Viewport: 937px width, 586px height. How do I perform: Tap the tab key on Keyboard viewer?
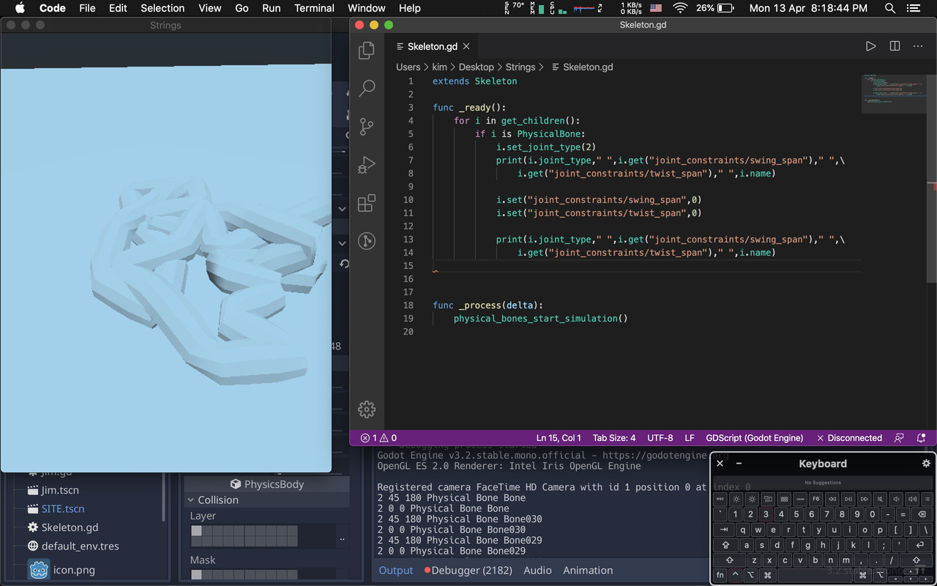pyautogui.click(x=724, y=530)
